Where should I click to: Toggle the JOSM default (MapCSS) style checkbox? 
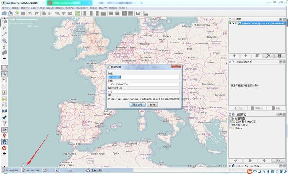(230, 121)
